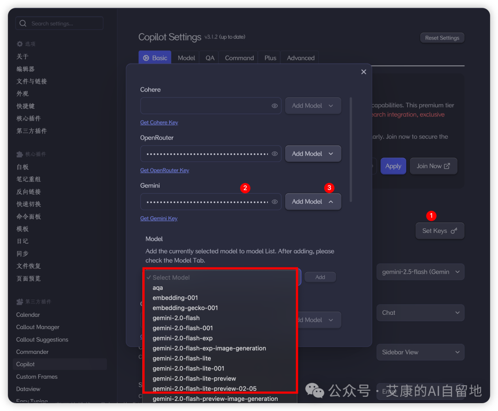This screenshot has width=498, height=411.
Task: Open 关于 in settings sidebar
Action: [x=23, y=57]
